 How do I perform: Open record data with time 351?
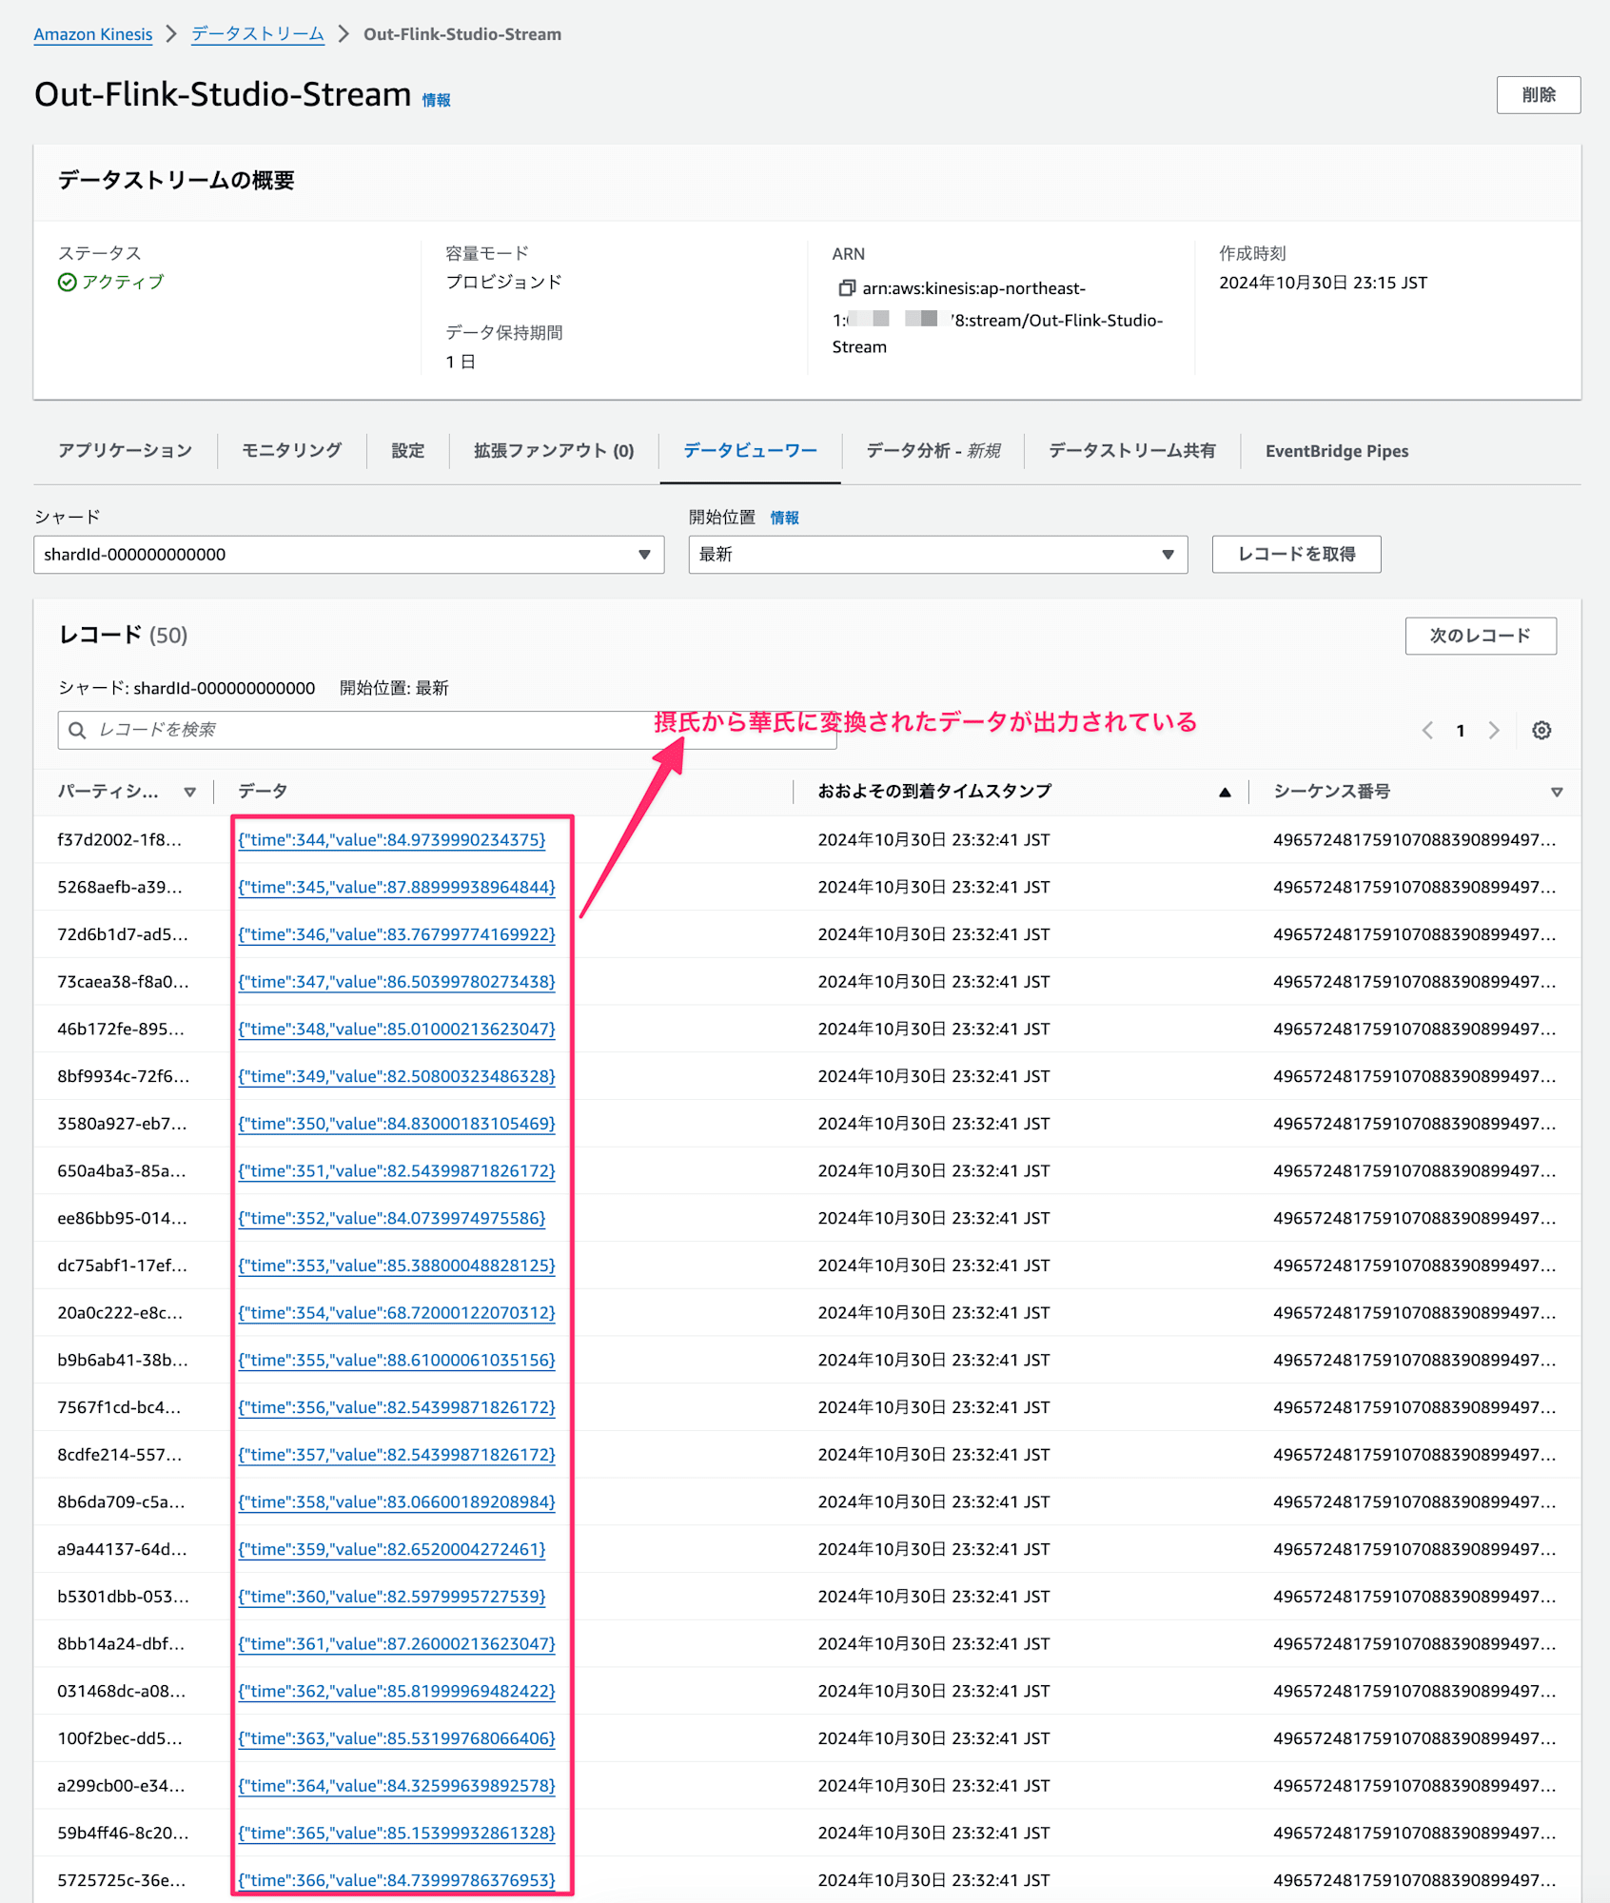click(x=396, y=1170)
